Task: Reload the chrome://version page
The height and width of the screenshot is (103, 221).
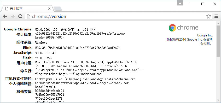Action: click(20, 16)
